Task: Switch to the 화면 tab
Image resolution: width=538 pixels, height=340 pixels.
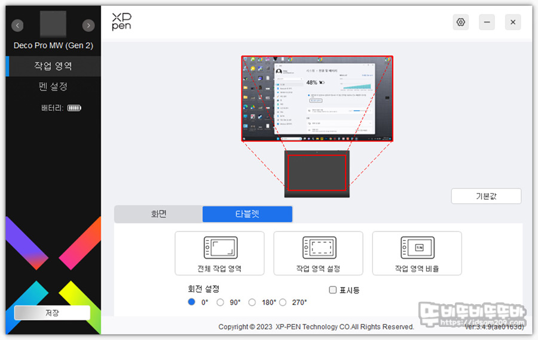Action: point(158,214)
